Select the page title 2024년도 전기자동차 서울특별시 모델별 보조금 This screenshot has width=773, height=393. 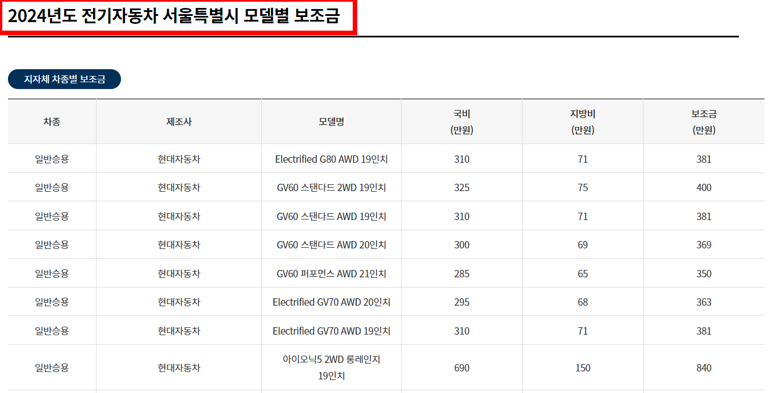click(174, 17)
